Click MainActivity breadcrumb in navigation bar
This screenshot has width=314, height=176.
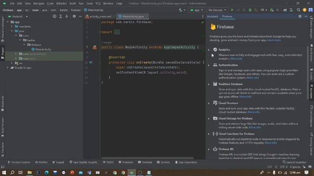click(x=94, y=10)
